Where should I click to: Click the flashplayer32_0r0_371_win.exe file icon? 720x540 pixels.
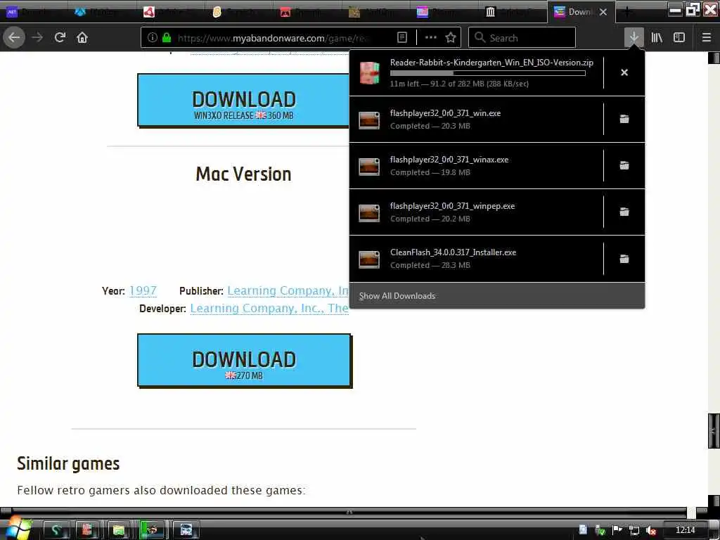[x=369, y=120]
